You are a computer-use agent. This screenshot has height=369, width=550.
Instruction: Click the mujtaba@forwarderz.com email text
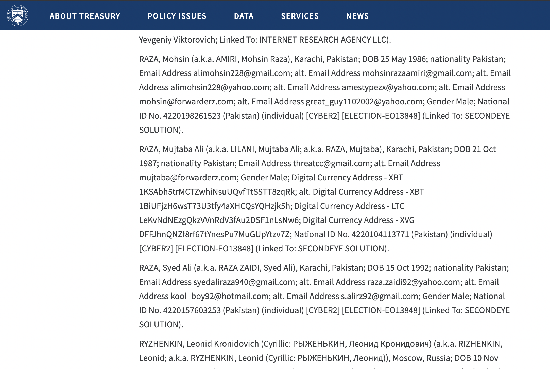[188, 178]
